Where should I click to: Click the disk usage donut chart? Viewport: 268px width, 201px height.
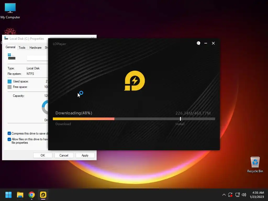(x=45, y=107)
